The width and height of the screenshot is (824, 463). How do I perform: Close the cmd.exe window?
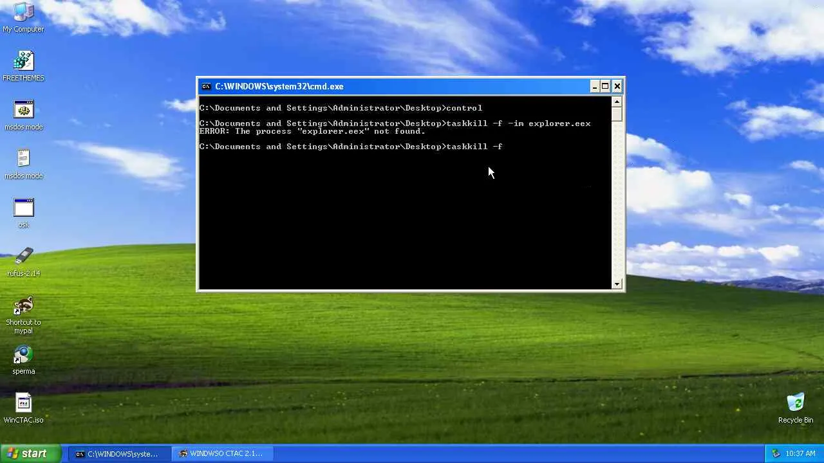pyautogui.click(x=617, y=86)
